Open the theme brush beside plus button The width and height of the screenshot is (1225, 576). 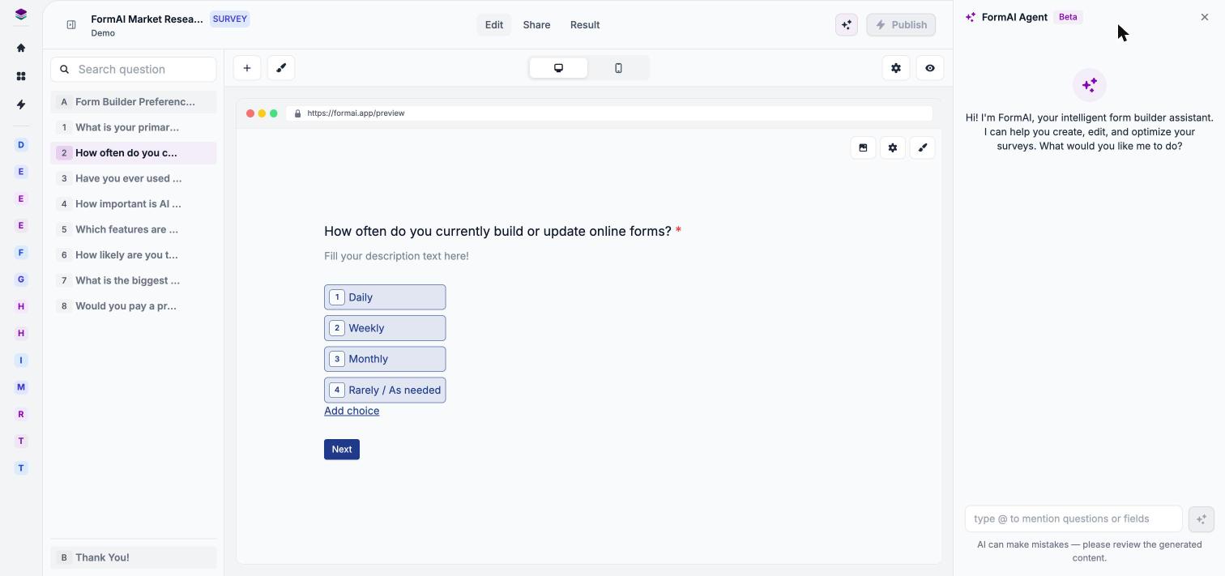[x=281, y=68]
